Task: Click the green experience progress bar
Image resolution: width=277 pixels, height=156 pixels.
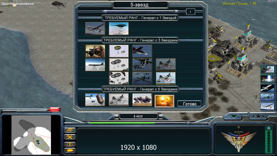Action: tap(122, 123)
